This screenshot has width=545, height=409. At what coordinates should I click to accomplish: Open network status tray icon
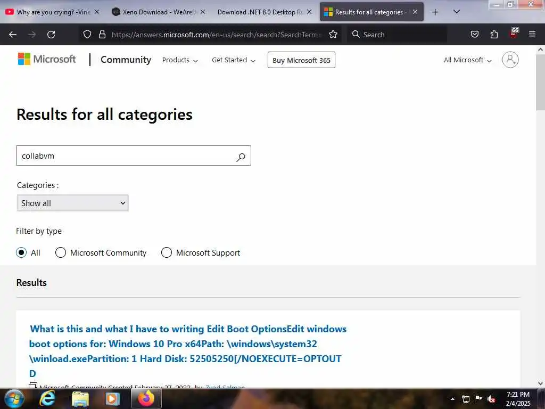point(466,399)
